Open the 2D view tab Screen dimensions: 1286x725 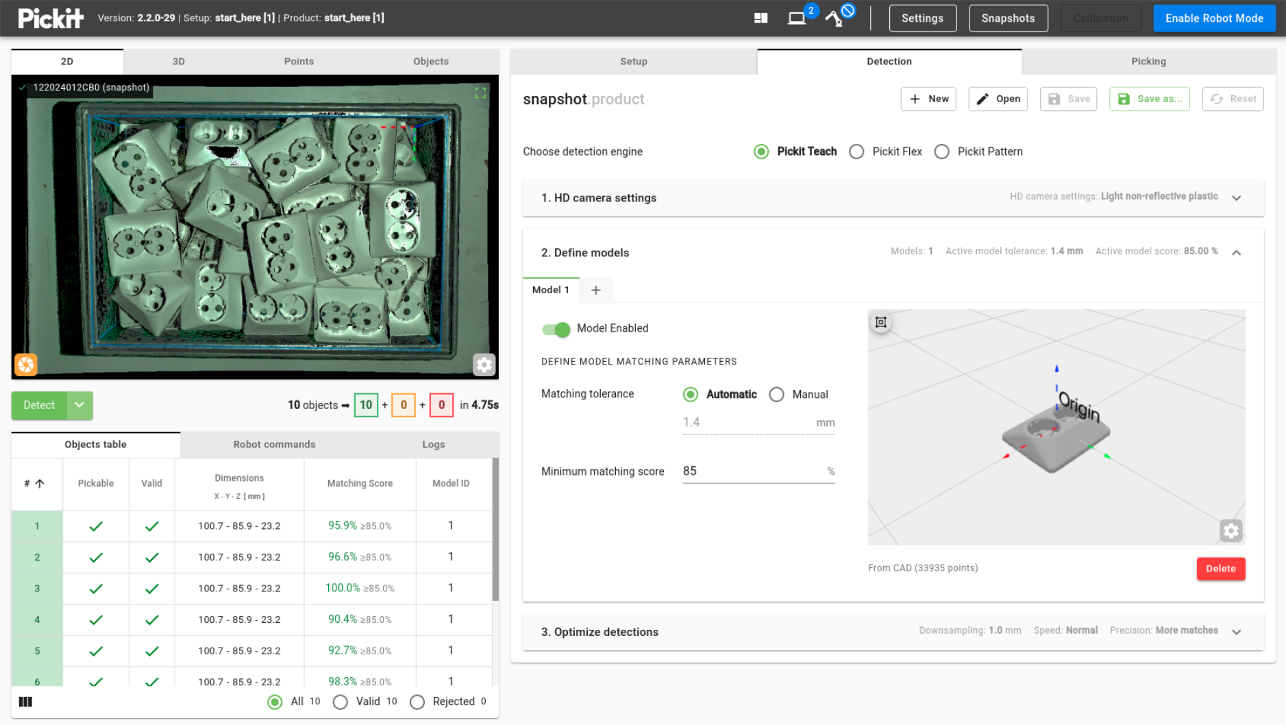point(67,61)
